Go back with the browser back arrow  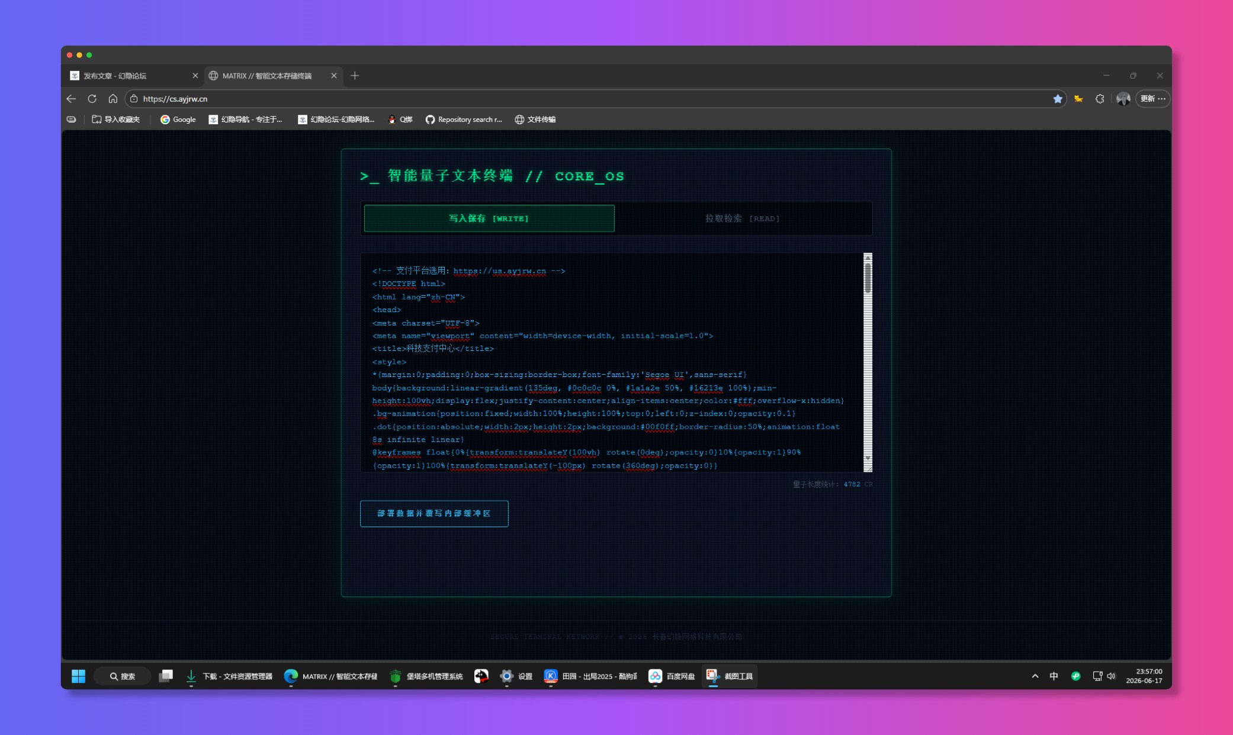click(71, 99)
